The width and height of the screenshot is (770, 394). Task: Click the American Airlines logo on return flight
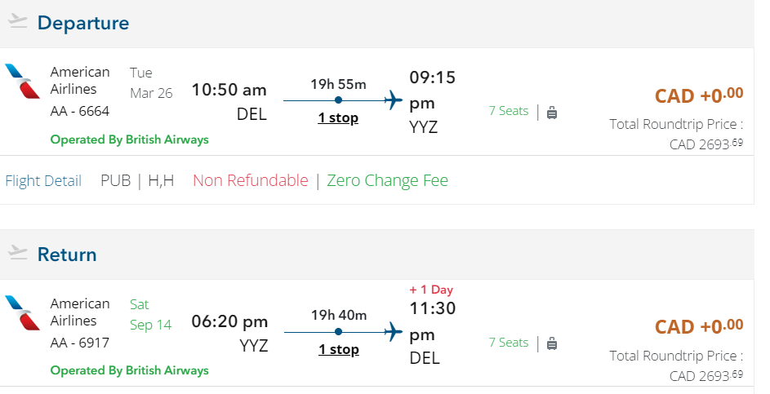22,313
